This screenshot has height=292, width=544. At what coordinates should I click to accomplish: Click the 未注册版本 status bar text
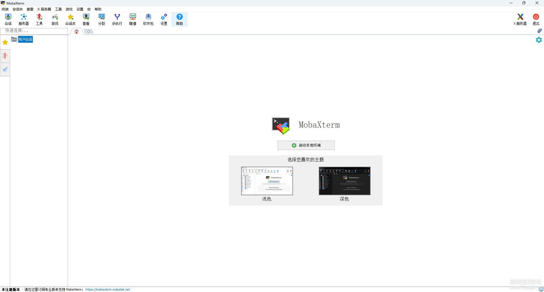coord(11,289)
